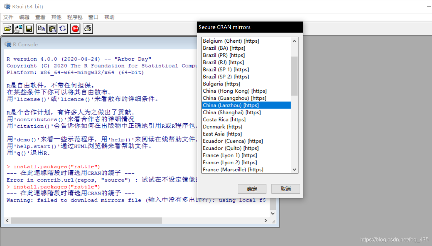Viewport: 432px width, 246px height.
Task: Select Brazil (SP 2) [https] mirror
Action: pos(246,77)
